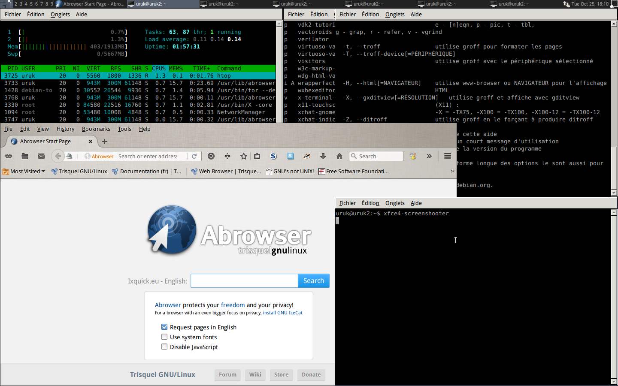Open private browsing mask icon in Abrowser toolbar
Image resolution: width=618 pixels, height=386 pixels.
9,156
